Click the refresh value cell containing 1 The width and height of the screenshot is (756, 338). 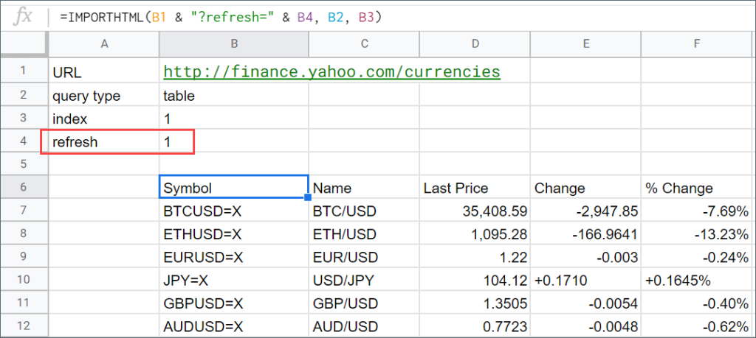pos(177,142)
